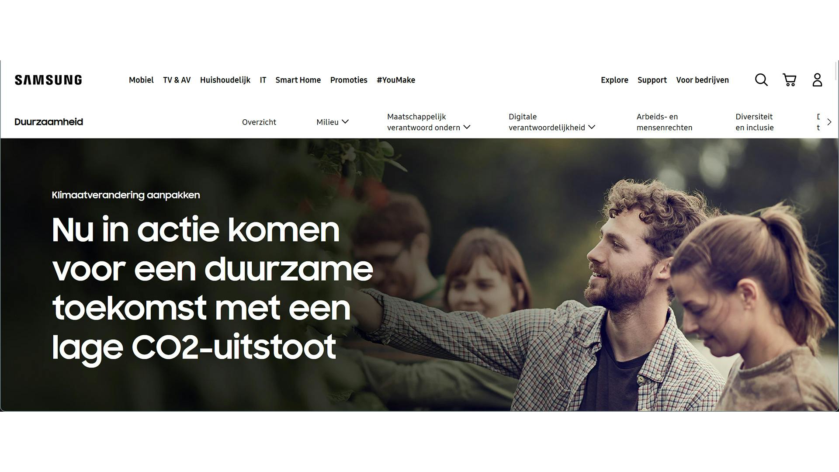The width and height of the screenshot is (839, 472).
Task: Open the search magnifier icon
Action: 761,80
